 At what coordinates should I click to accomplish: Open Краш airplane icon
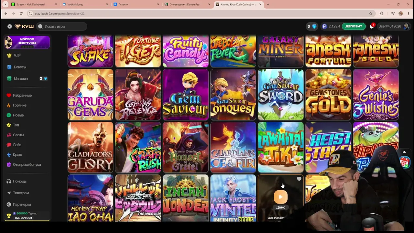pyautogui.click(x=9, y=155)
